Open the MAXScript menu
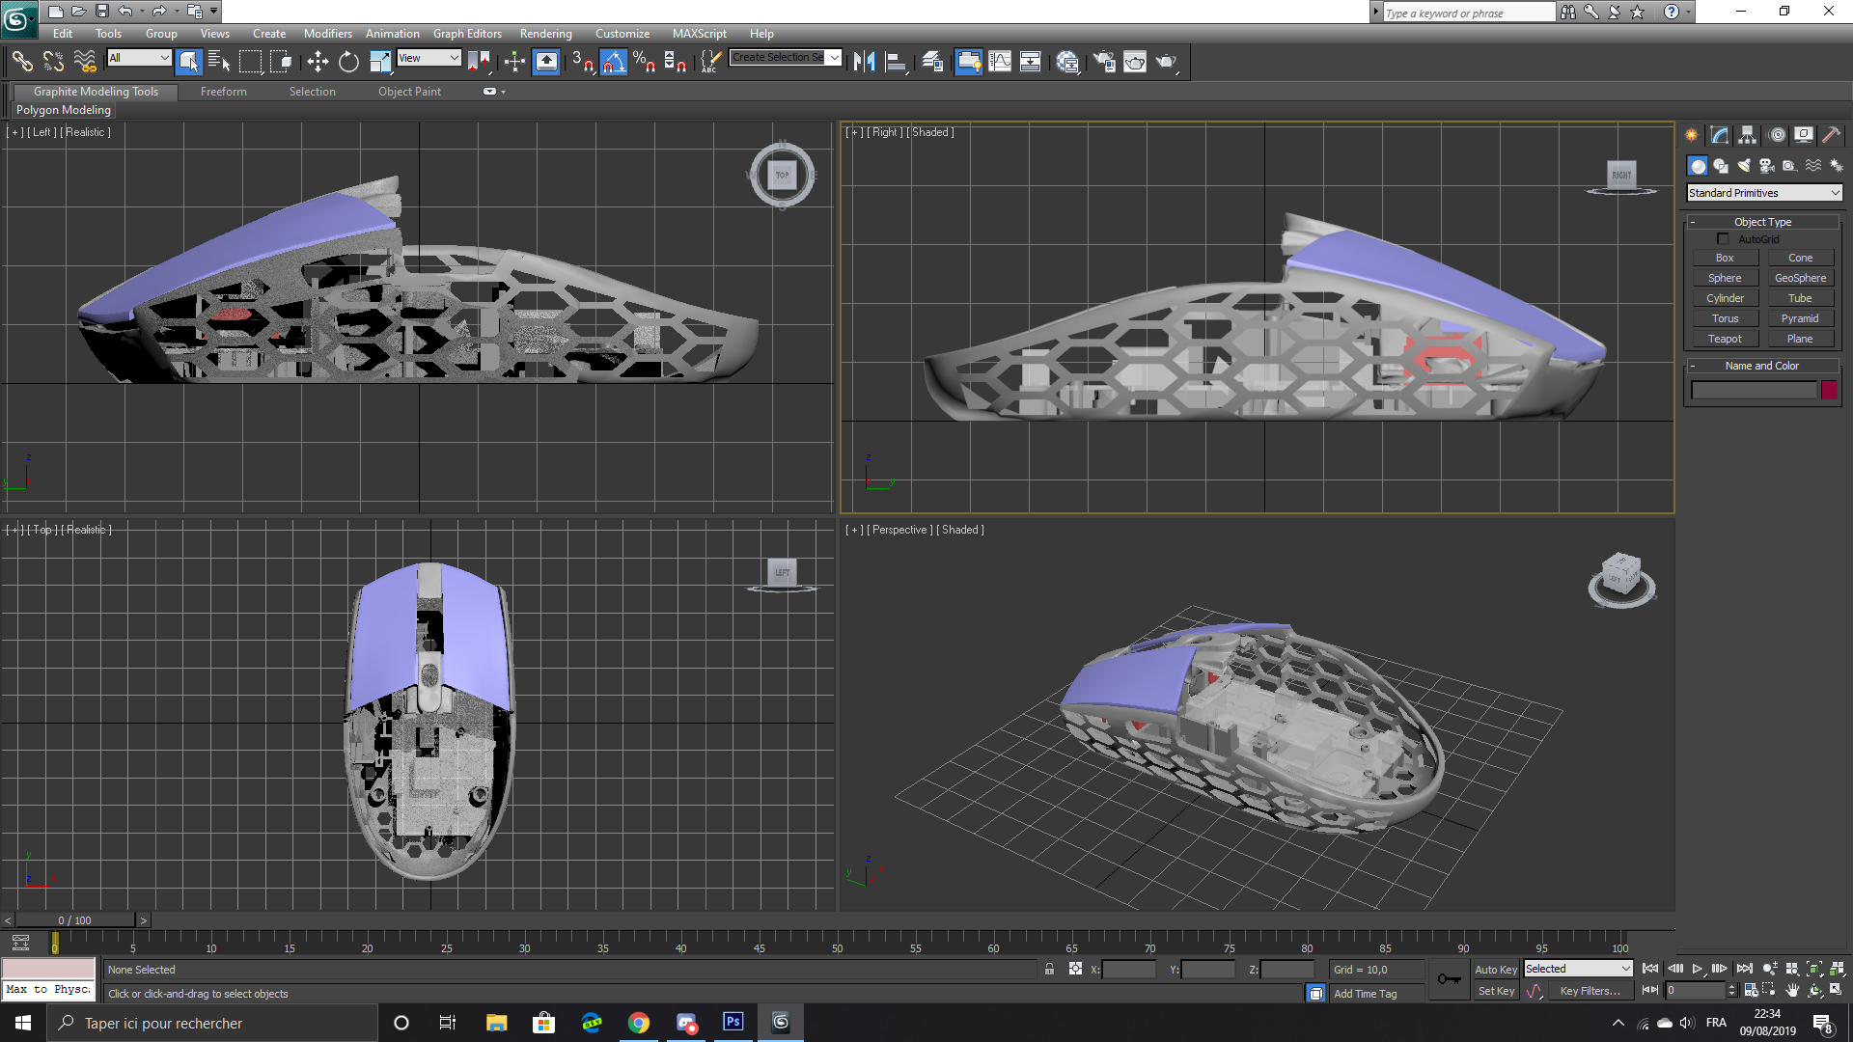The width and height of the screenshot is (1853, 1042). point(700,34)
